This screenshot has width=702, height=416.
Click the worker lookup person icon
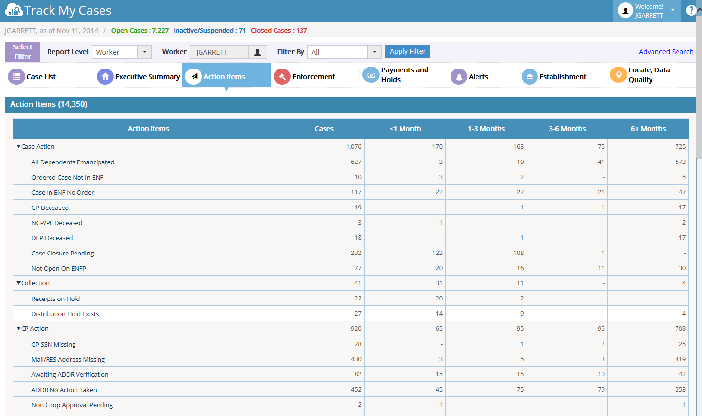257,52
